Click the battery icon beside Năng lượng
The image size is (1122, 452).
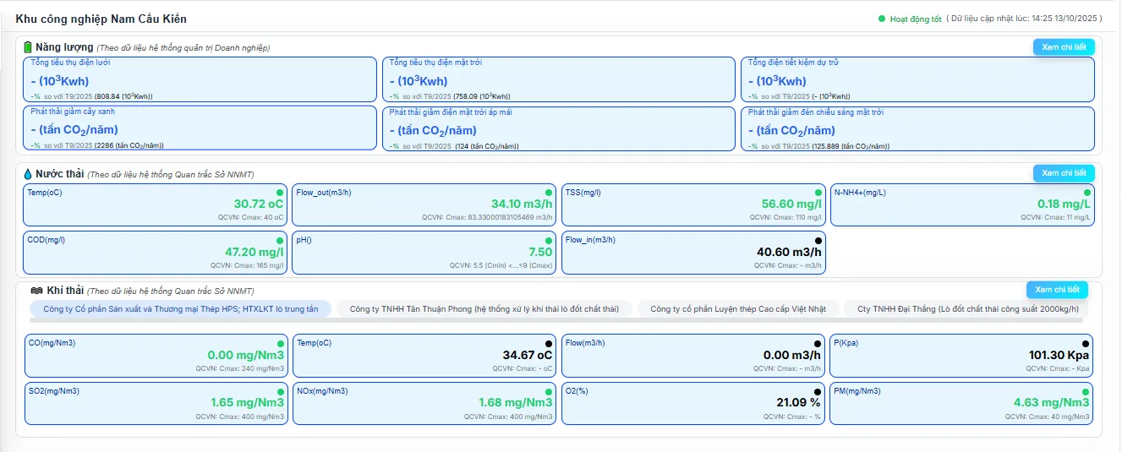click(28, 47)
